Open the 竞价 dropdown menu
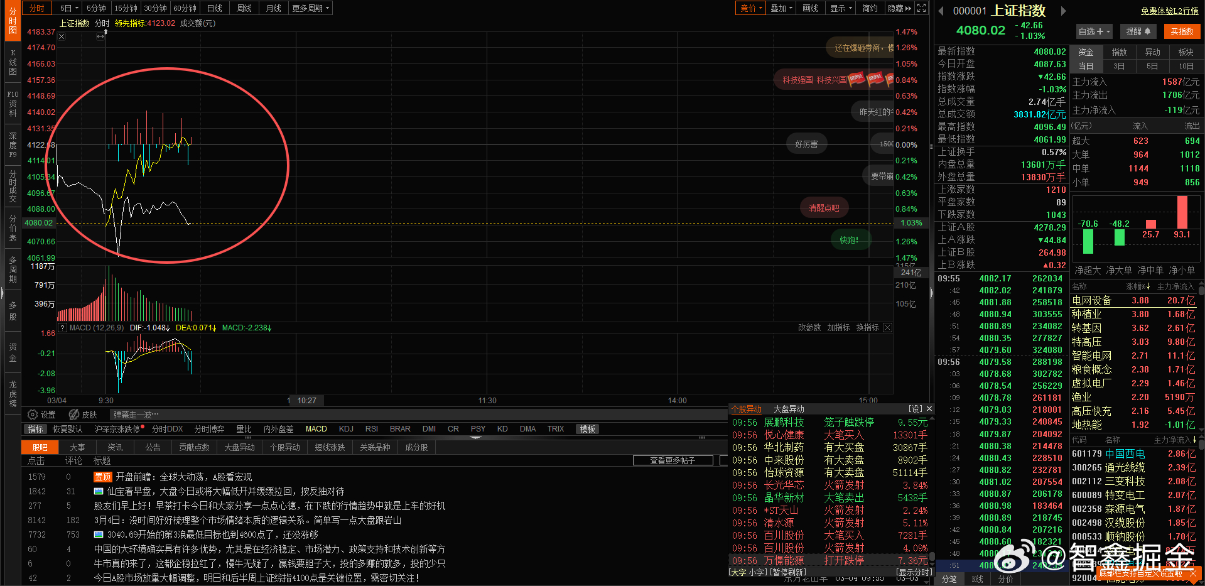The width and height of the screenshot is (1205, 586). [x=751, y=8]
